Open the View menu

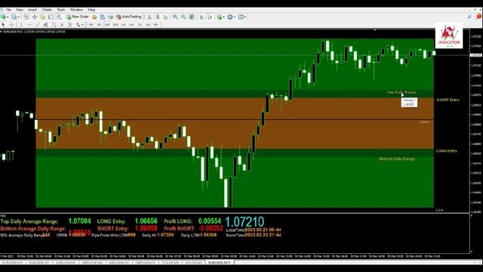(x=20, y=10)
